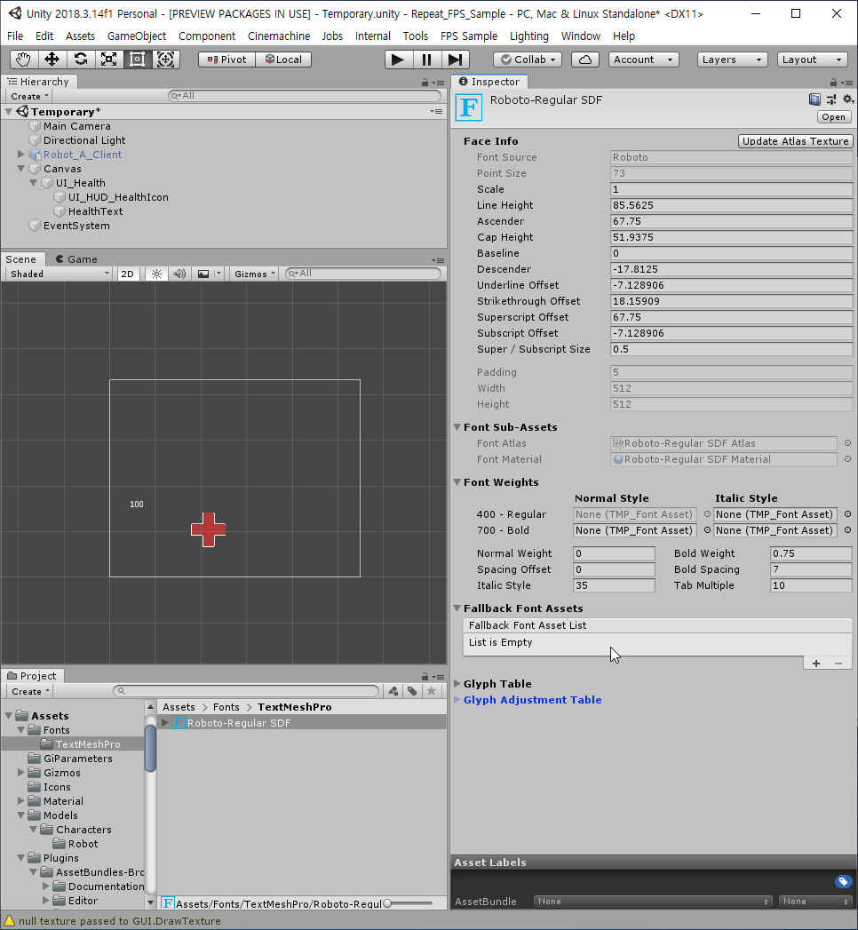The image size is (858, 930).
Task: Pick Font Material object selector circle
Action: pyautogui.click(x=848, y=459)
